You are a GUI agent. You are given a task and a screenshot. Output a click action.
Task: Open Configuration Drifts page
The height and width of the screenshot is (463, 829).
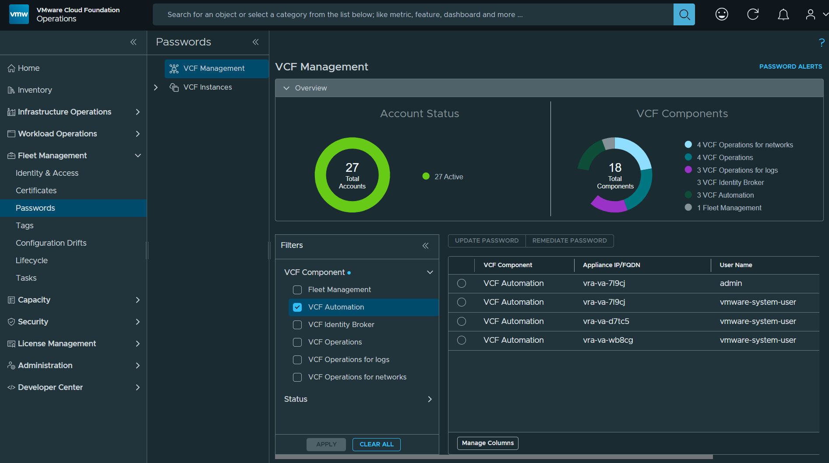pos(51,243)
